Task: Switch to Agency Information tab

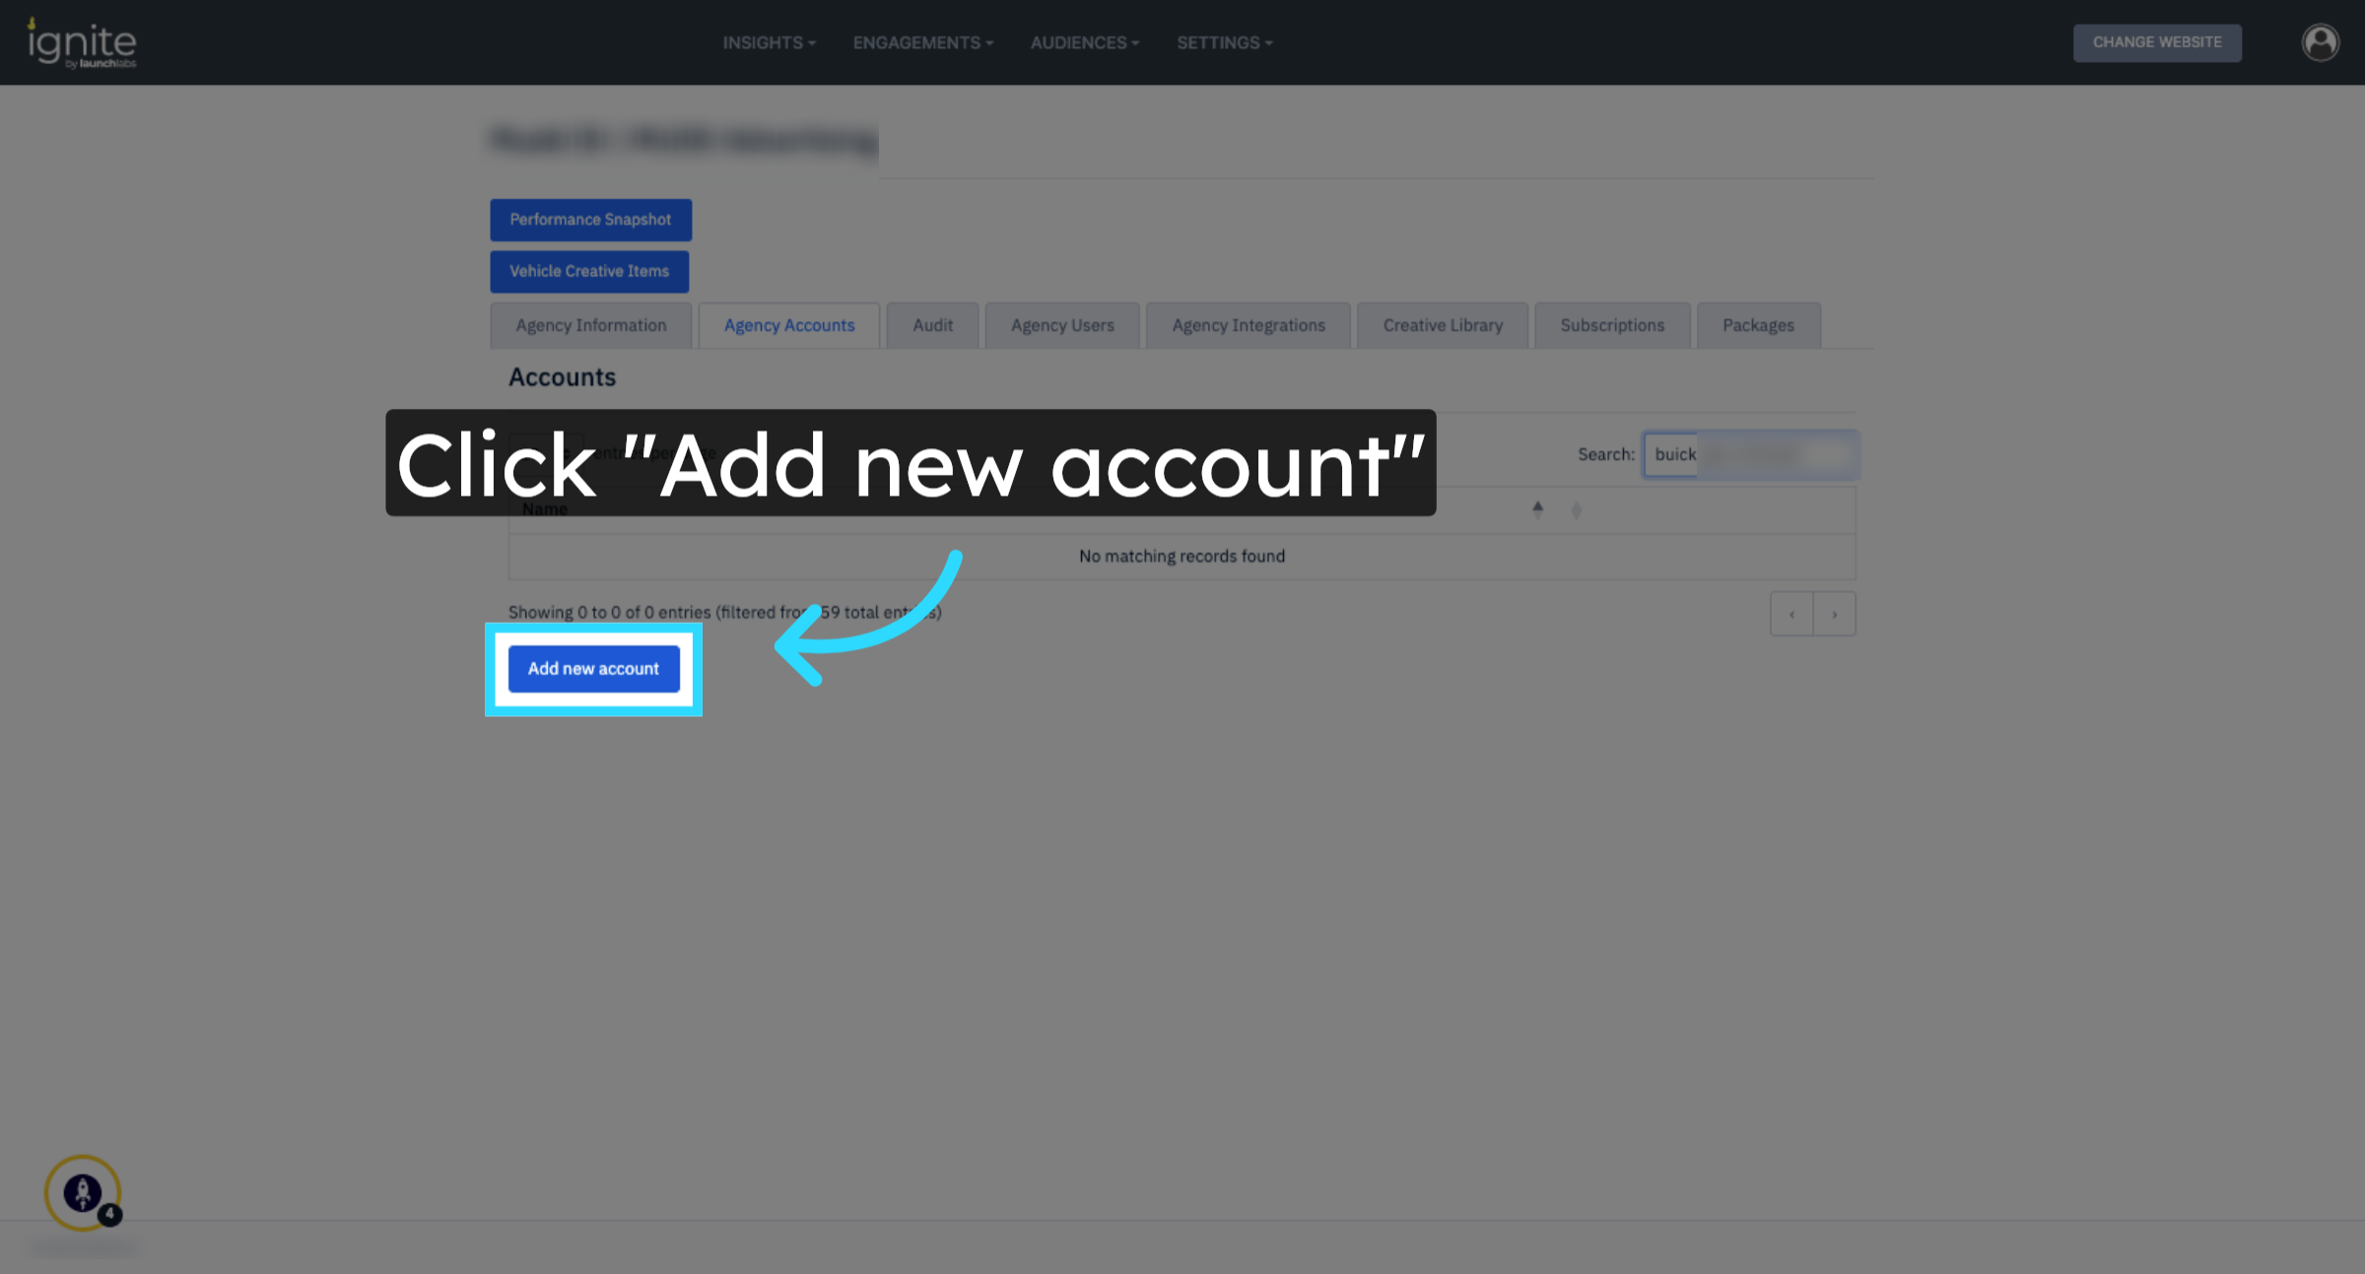Action: click(590, 325)
